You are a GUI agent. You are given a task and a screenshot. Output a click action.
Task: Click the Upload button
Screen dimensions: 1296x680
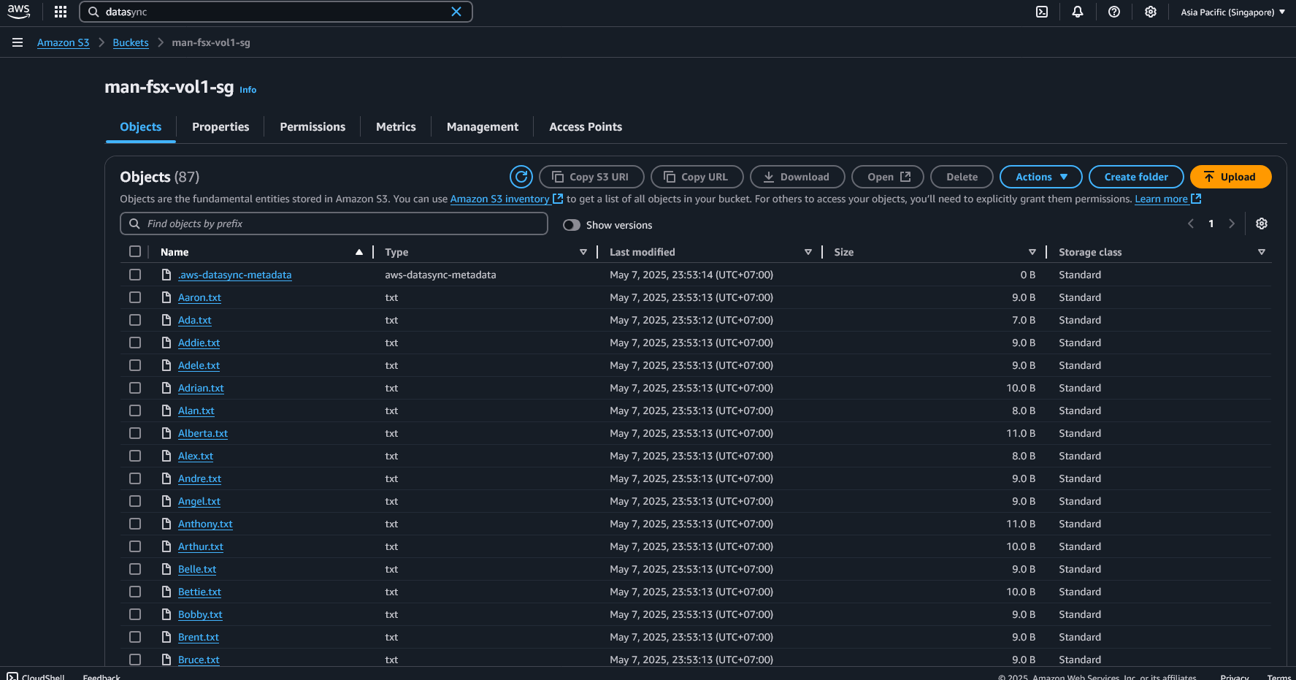(1230, 177)
